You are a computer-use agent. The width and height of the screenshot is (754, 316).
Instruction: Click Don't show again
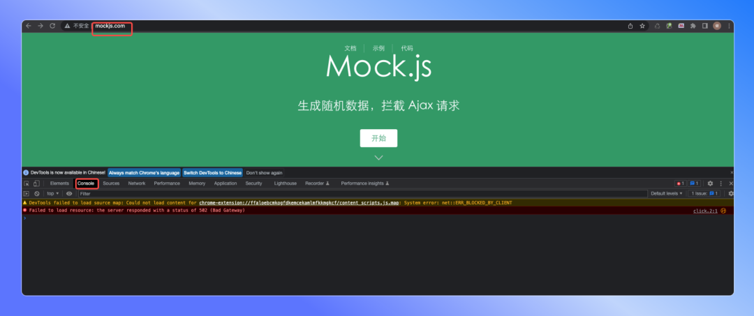pos(264,172)
